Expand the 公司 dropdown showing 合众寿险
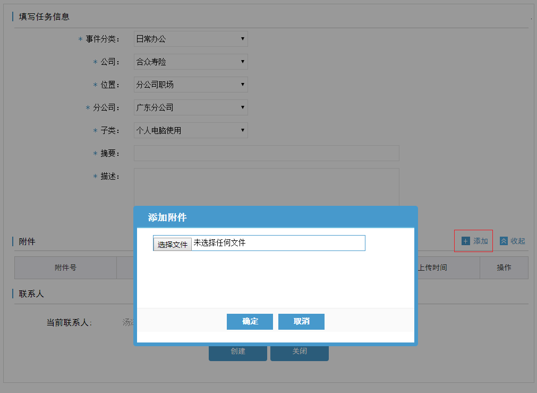The height and width of the screenshot is (393, 537). tap(191, 62)
